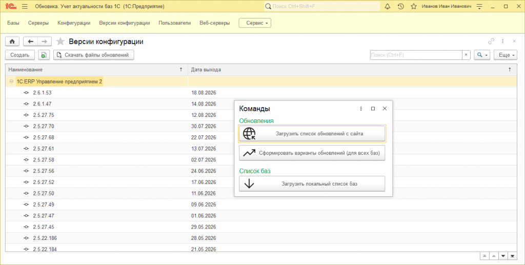Open notifications bell

[x=388, y=6]
